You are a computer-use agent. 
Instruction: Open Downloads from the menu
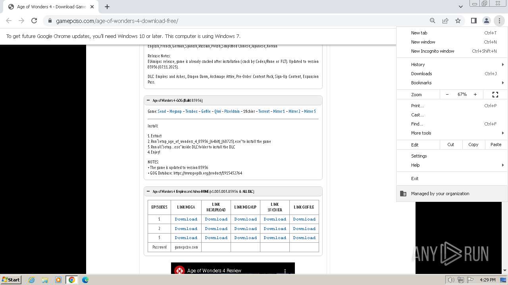point(452,74)
